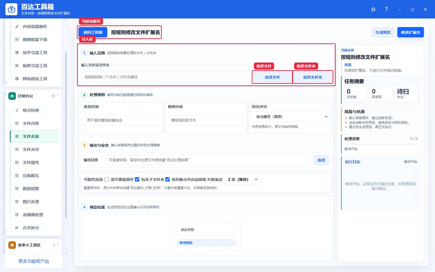
Task: Click the 运行日志 heading
Action: 352,162
